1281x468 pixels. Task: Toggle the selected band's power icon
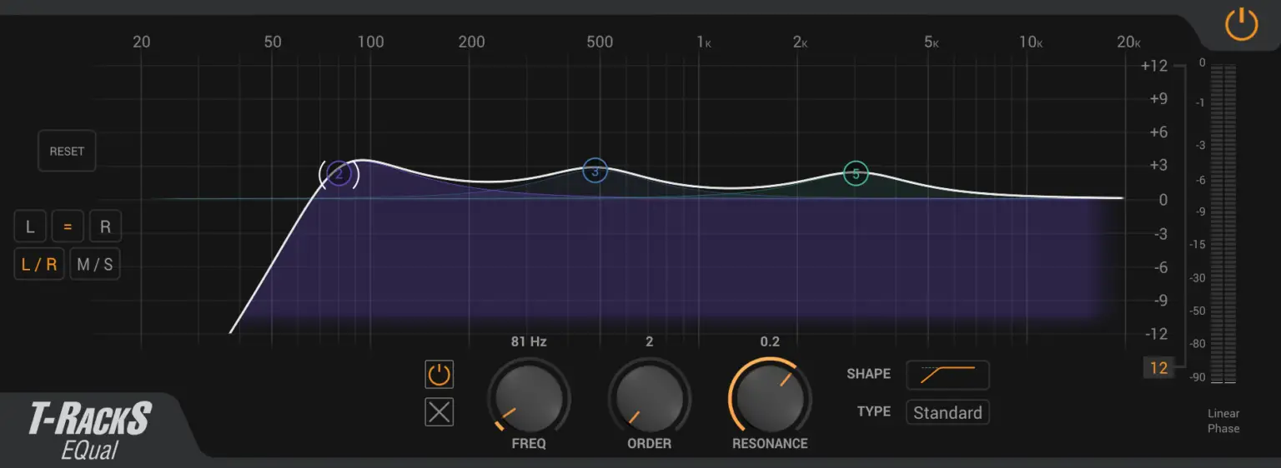(x=440, y=375)
